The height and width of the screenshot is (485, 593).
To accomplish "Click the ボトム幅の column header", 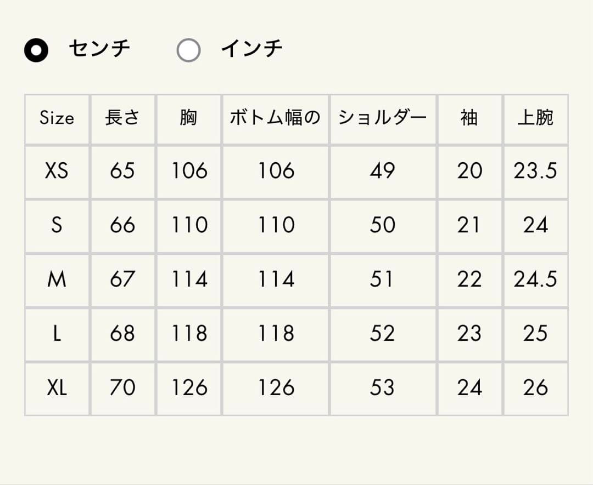I will [x=275, y=118].
